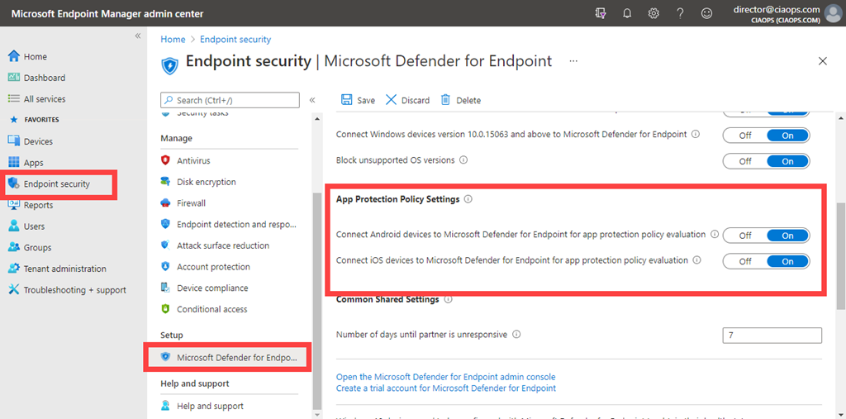Collapse the left navigation sidebar
Screen dimensions: 846x419
tap(138, 36)
